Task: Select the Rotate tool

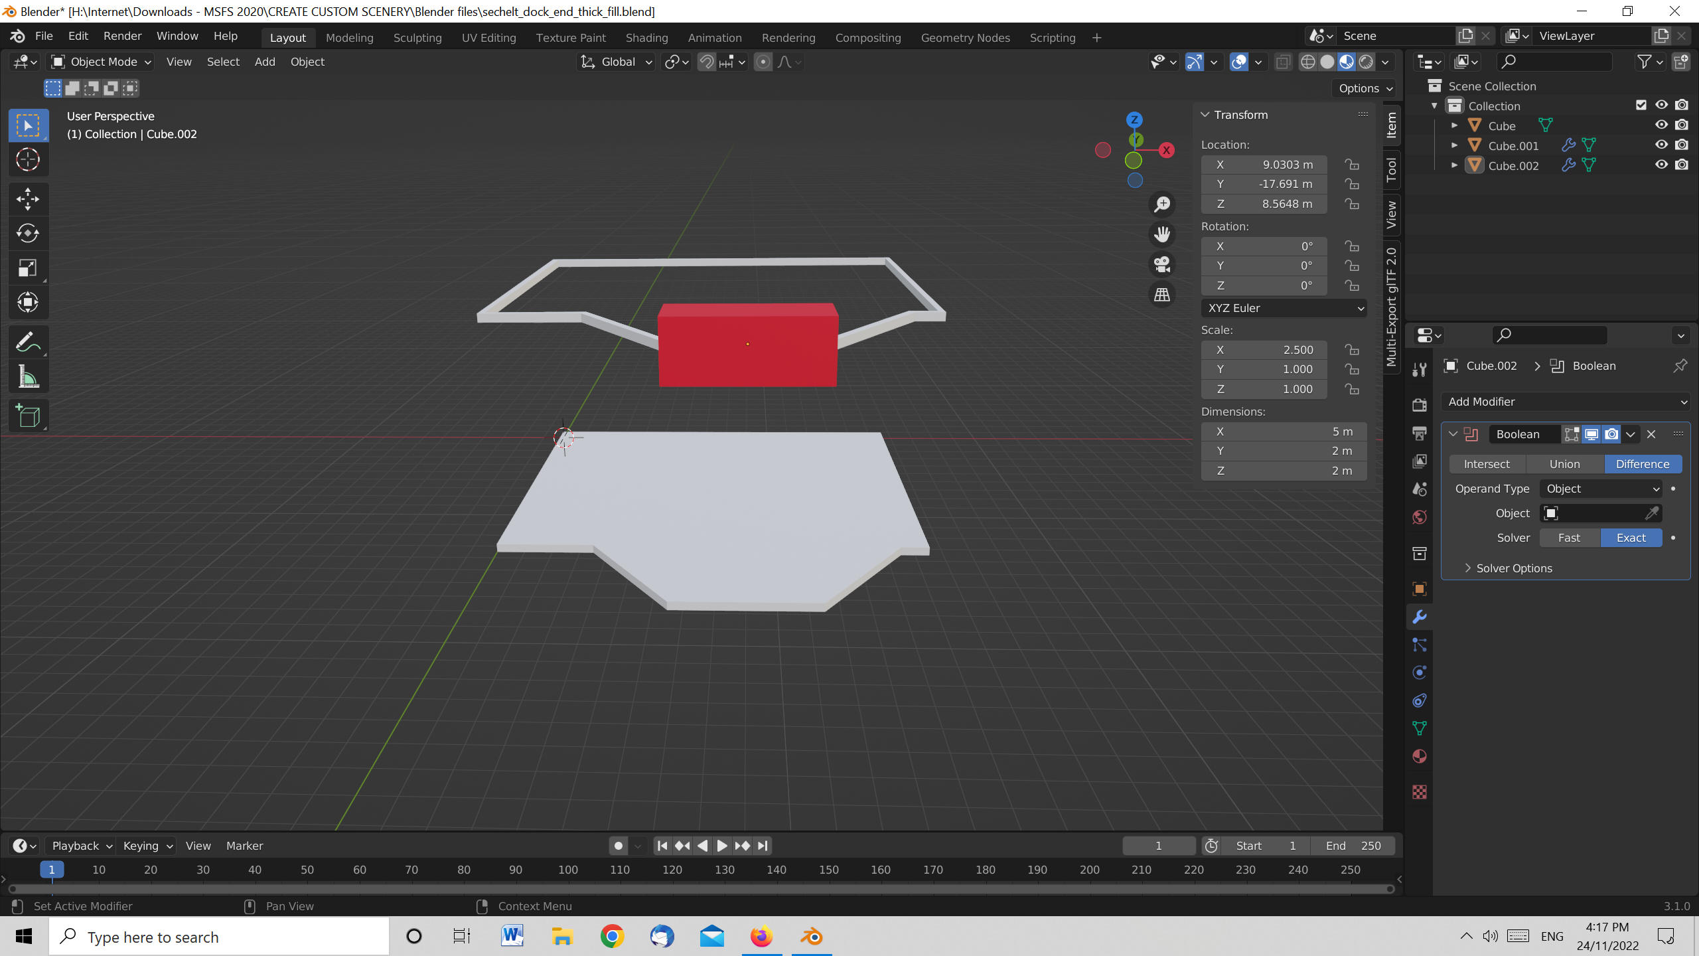Action: [28, 233]
